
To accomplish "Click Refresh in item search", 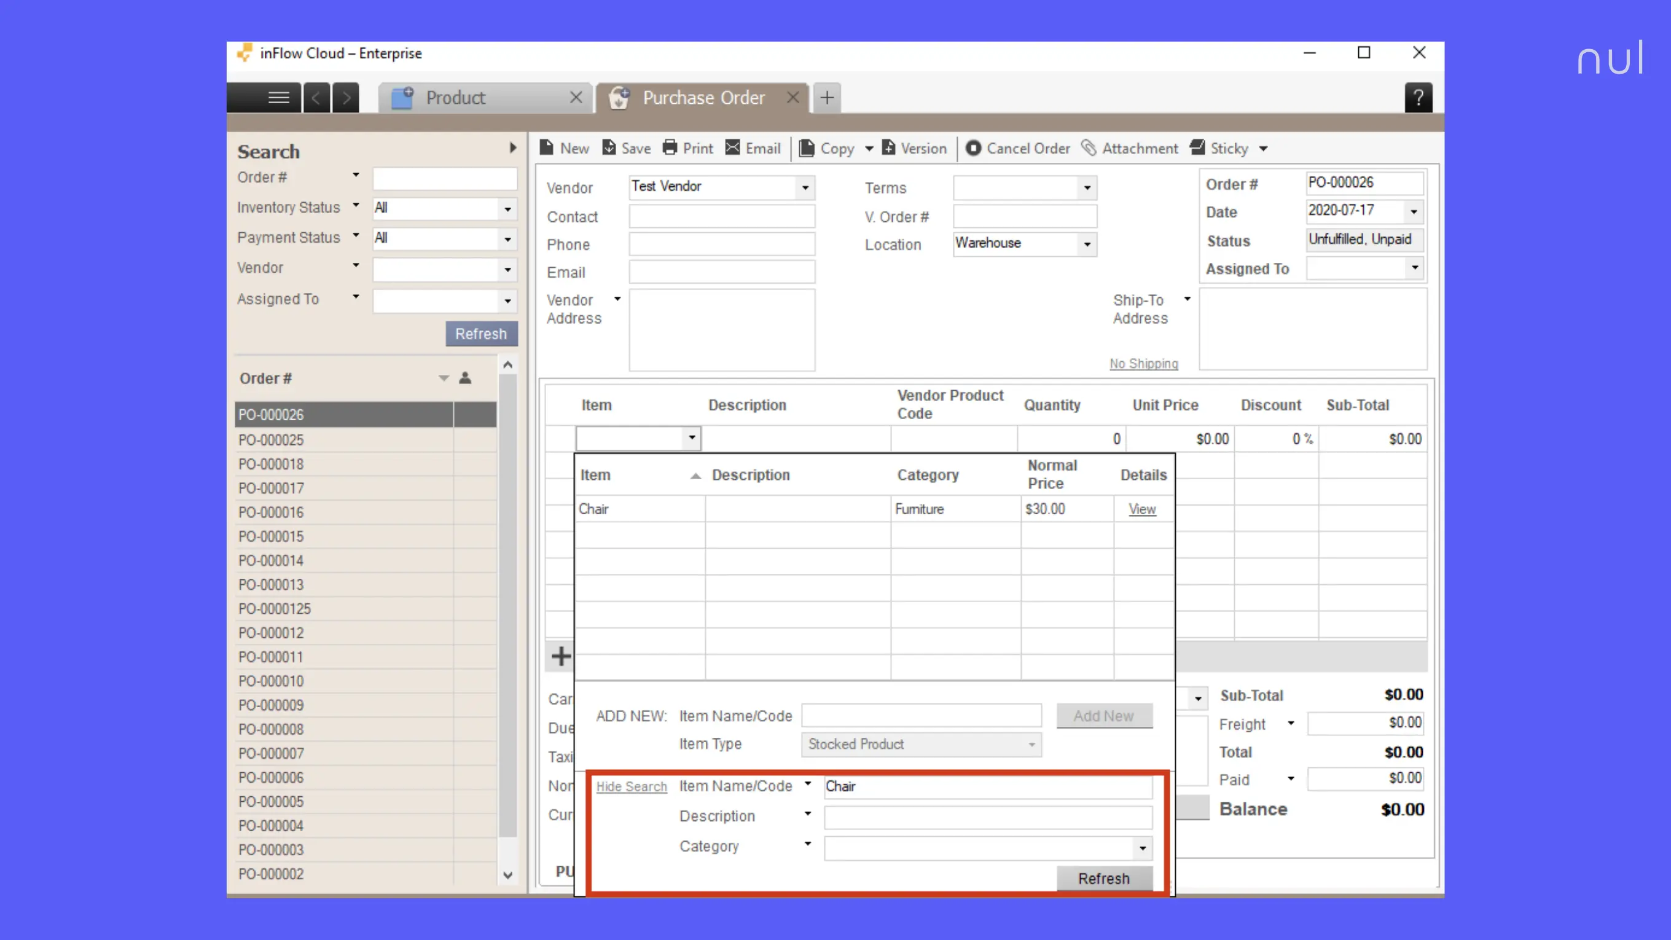I will coord(1104,879).
